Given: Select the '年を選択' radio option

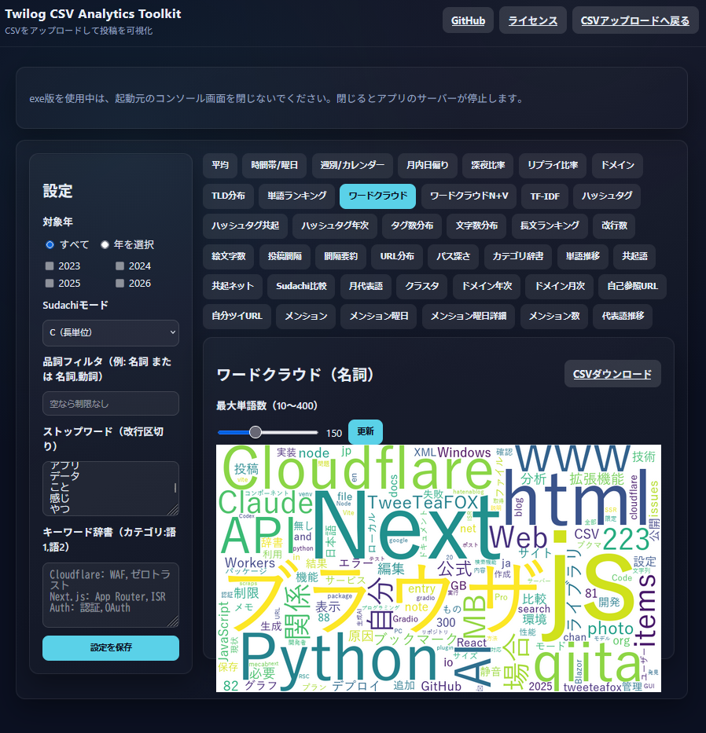Looking at the screenshot, I should click(x=105, y=244).
